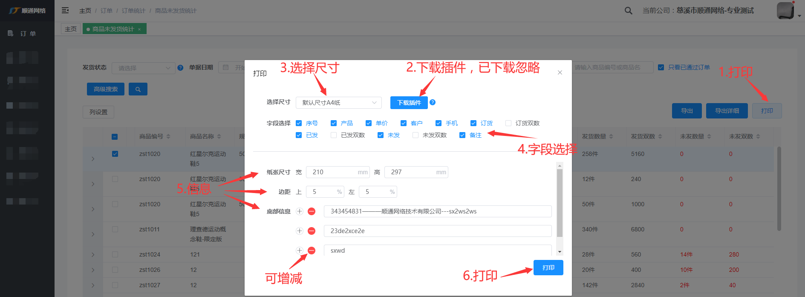Screen dimensions: 805x297
Task: Open the 发货状态 dropdown
Action: coord(143,68)
